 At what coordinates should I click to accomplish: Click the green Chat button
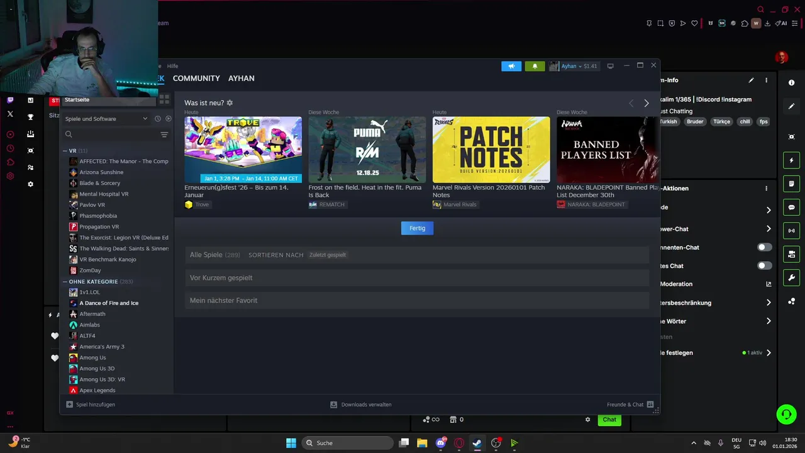609,420
